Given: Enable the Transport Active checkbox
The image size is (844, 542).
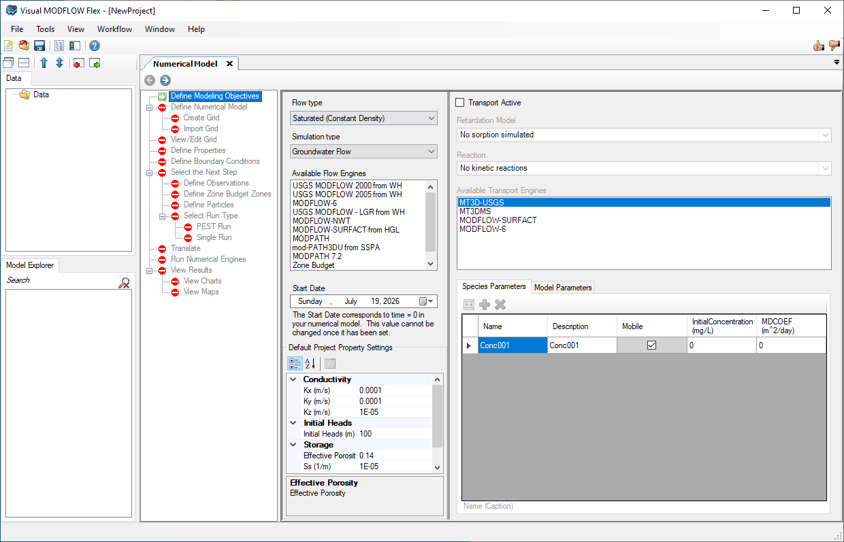Looking at the screenshot, I should pyautogui.click(x=460, y=103).
